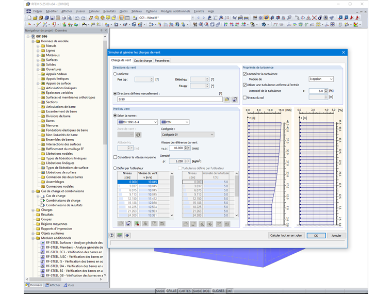Open wind zone info button
Image resolution: width=392 pixels, height=294 pixels.
138,135
